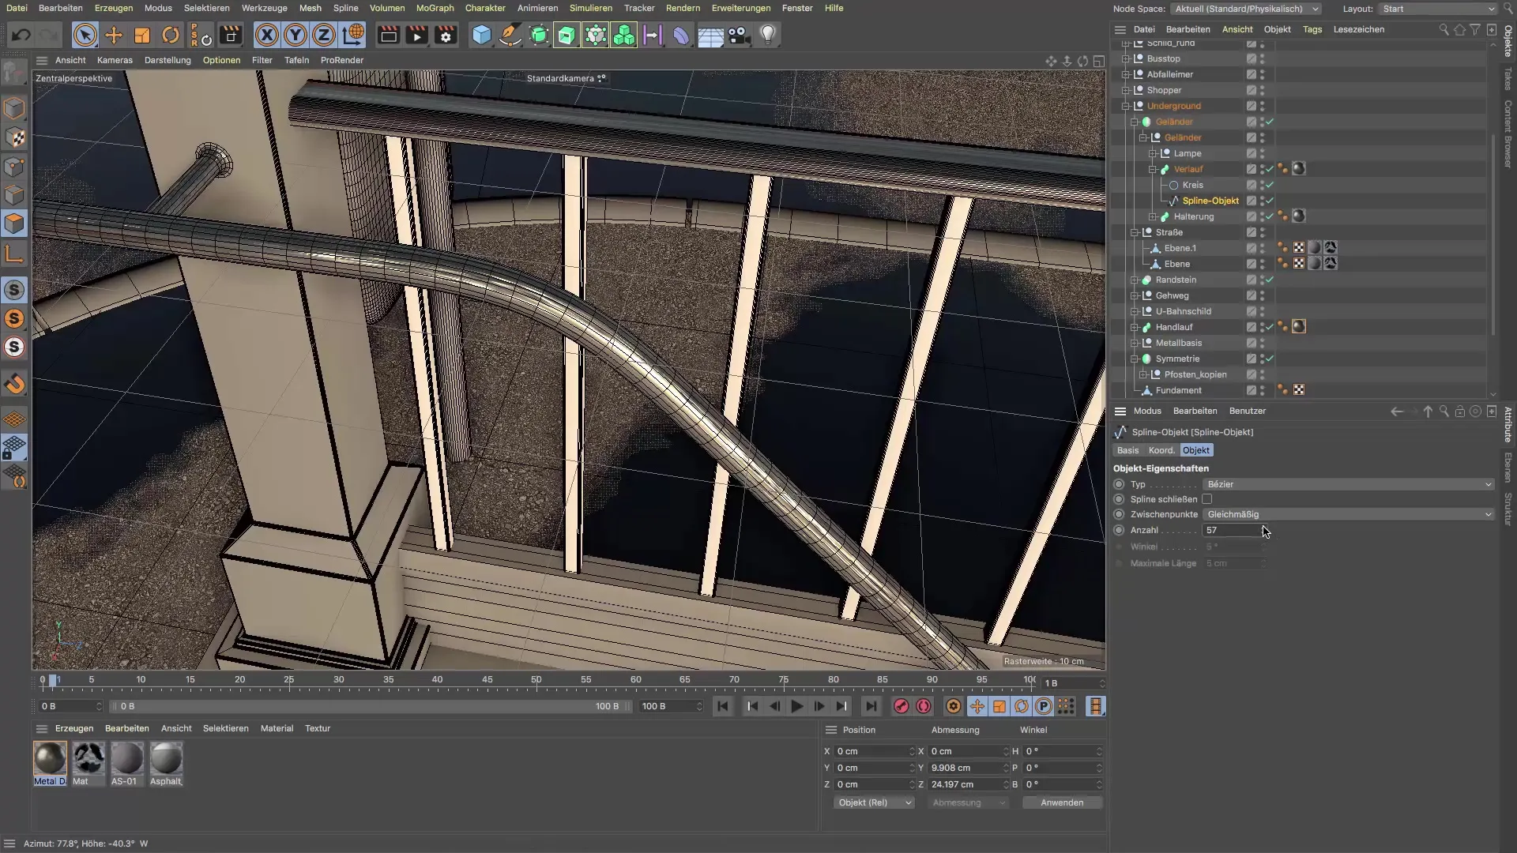
Task: Add a cube primitive object
Action: tap(481, 36)
